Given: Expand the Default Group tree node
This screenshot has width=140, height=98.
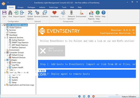Looking at the screenshot, I should pyautogui.click(x=7, y=55).
